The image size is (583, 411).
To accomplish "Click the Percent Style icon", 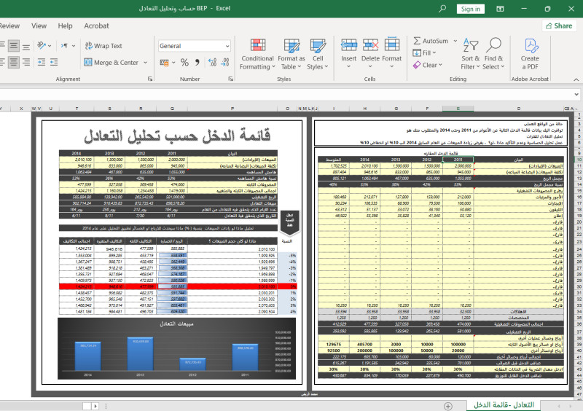I will coord(184,63).
